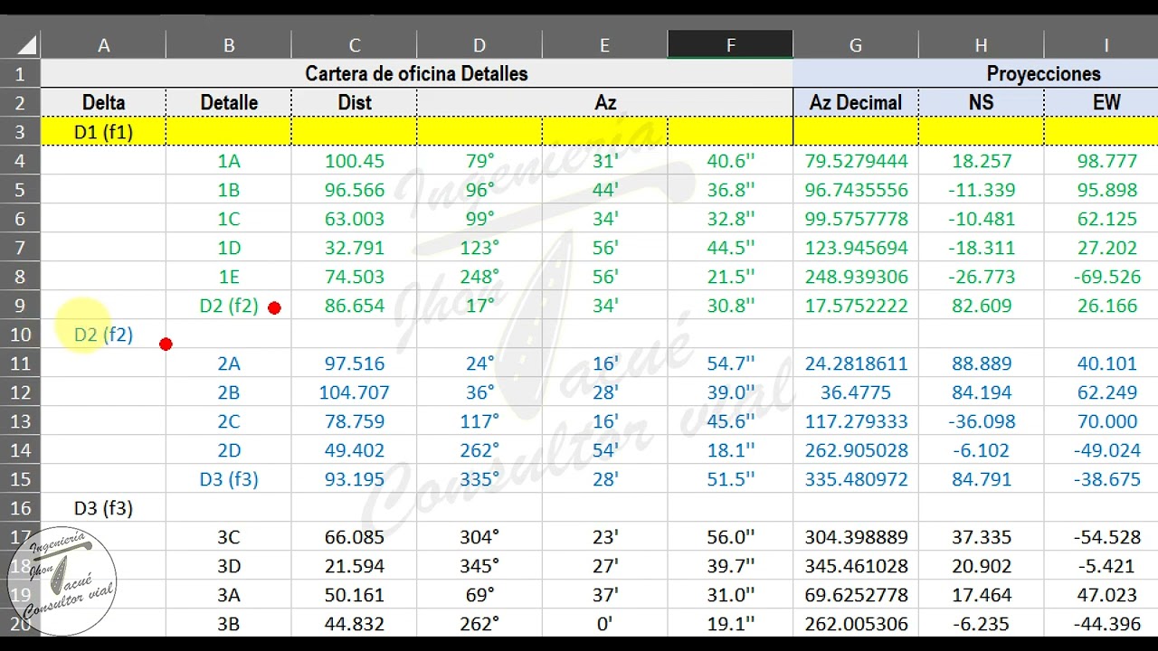Select column A header
This screenshot has width=1158, height=651.
[103, 45]
